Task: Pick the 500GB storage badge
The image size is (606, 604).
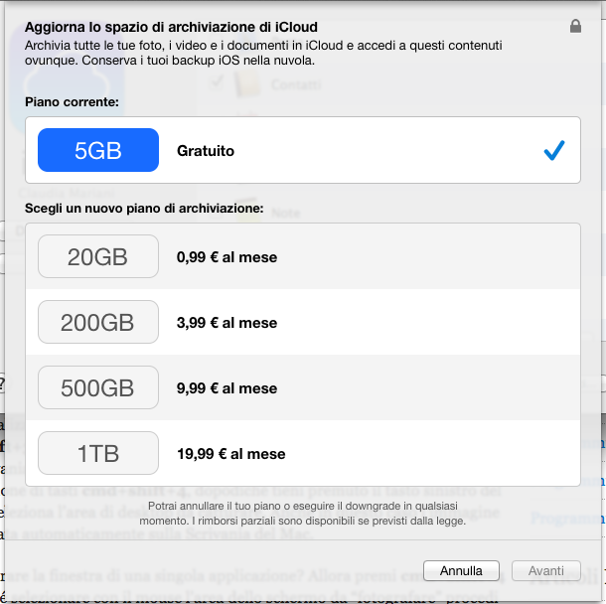Action: pyautogui.click(x=98, y=387)
